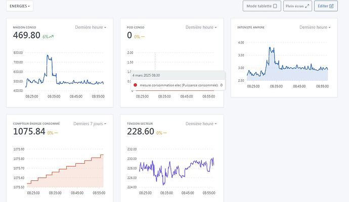Viewport: 349px width, 202px height.
Task: Click flat trend dash on Compteur Énergie
Action: (x=56, y=133)
